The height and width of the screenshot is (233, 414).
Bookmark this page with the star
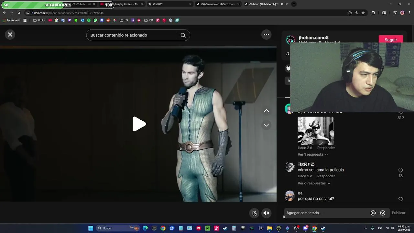363,13
